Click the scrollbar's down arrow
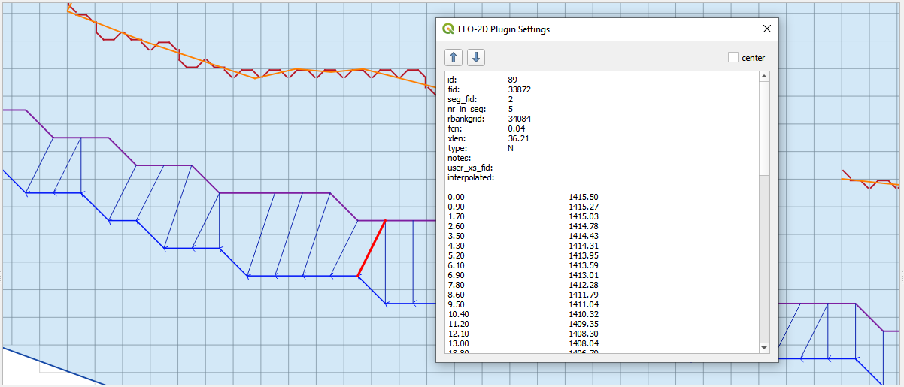The height and width of the screenshot is (387, 904). coord(764,348)
